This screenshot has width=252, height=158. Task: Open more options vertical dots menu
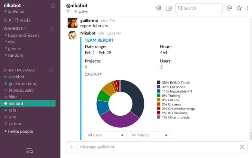tap(247, 8)
